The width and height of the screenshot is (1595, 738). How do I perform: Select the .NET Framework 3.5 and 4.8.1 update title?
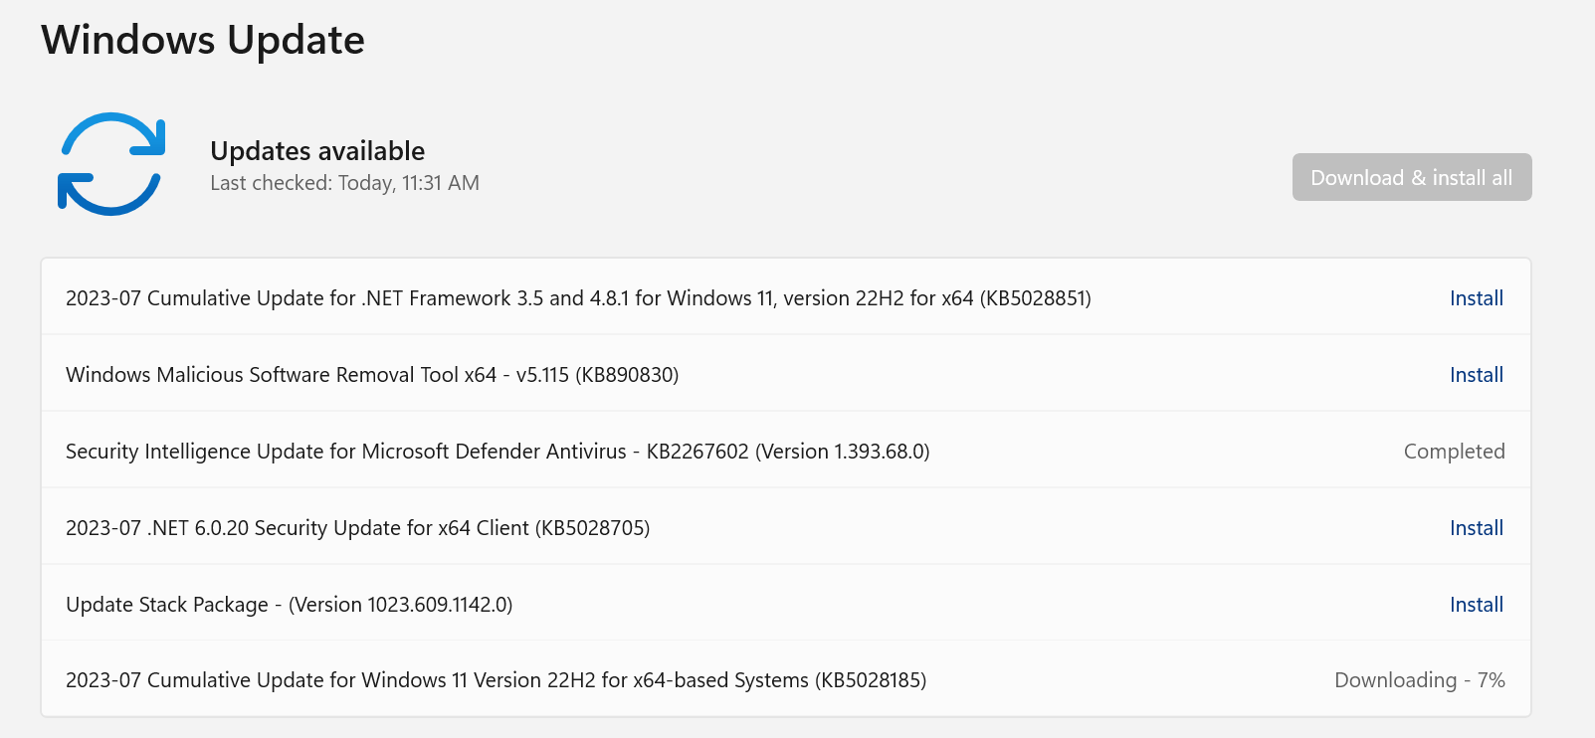click(x=578, y=298)
